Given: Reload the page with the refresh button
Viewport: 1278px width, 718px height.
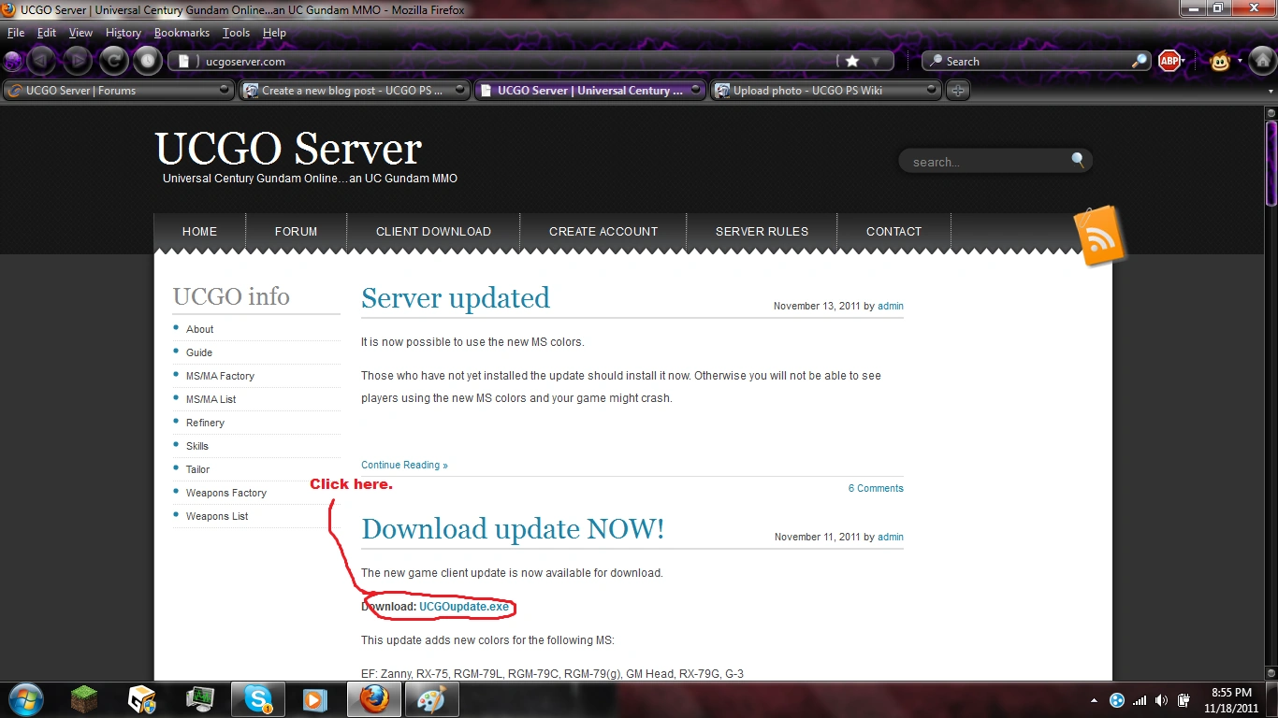Looking at the screenshot, I should tap(113, 62).
